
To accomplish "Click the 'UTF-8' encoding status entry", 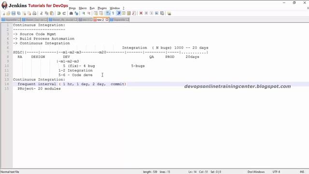I will click(276, 172).
